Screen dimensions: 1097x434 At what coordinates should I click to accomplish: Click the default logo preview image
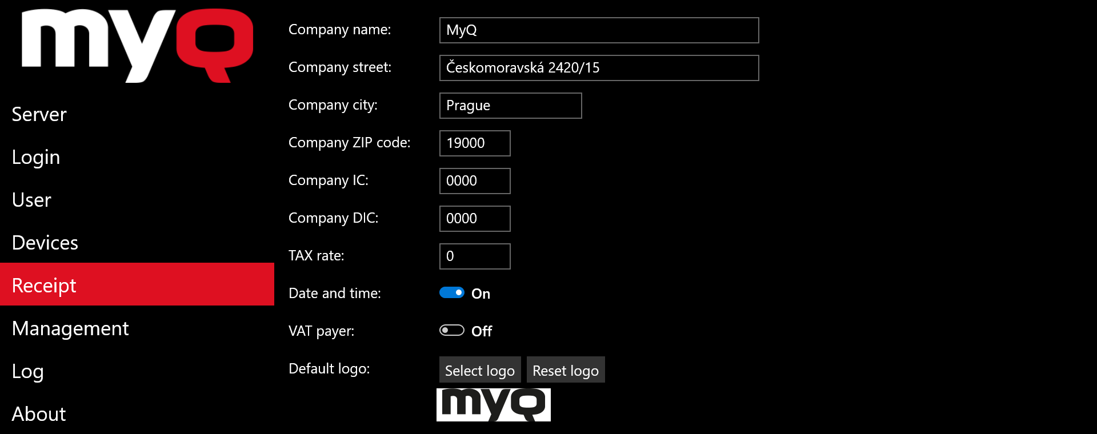493,405
